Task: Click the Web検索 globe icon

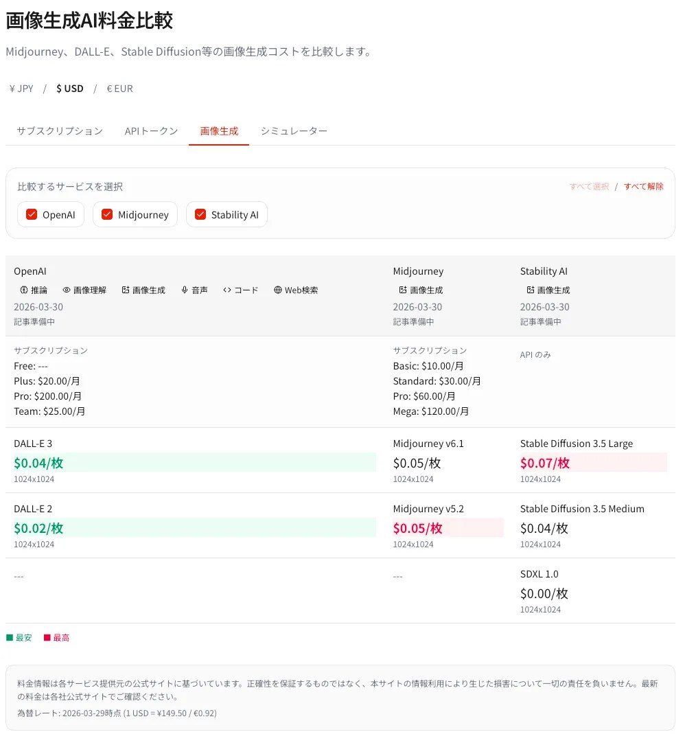Action: pyautogui.click(x=277, y=290)
